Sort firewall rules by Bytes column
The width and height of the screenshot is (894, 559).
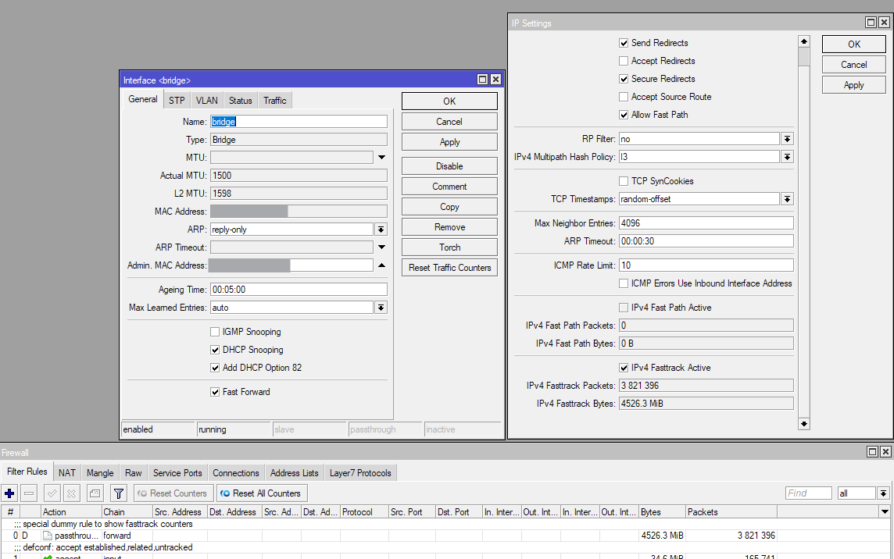tap(661, 511)
